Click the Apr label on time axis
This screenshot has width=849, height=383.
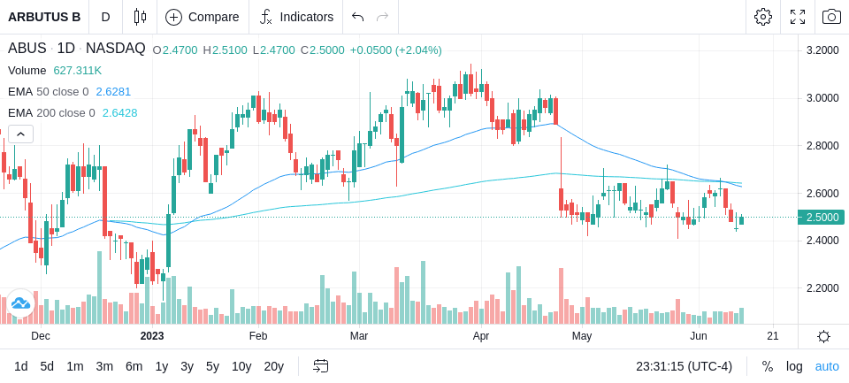(x=481, y=336)
